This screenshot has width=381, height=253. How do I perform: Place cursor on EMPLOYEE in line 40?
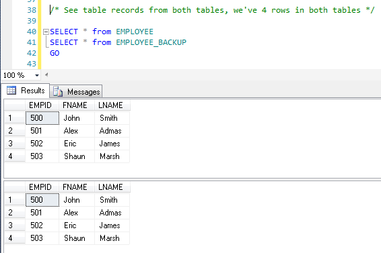pyautogui.click(x=135, y=32)
